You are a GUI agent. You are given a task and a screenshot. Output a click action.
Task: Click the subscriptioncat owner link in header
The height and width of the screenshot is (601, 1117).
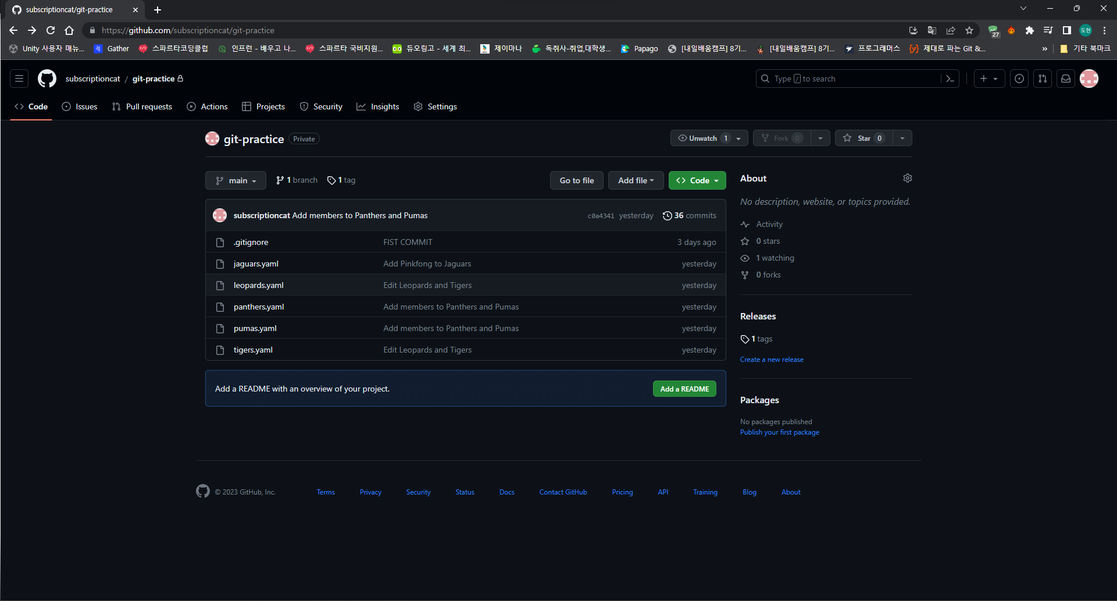(93, 79)
